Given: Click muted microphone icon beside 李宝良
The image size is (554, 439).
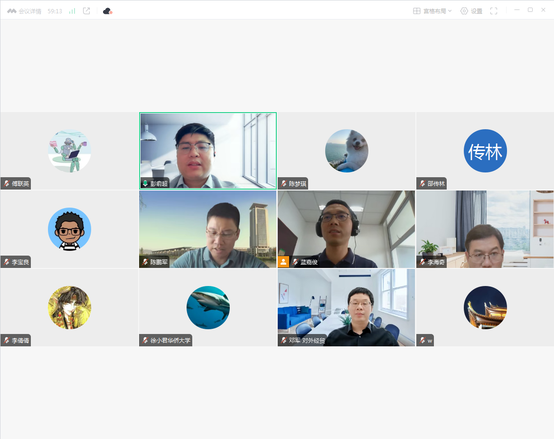Looking at the screenshot, I should click(x=6, y=262).
